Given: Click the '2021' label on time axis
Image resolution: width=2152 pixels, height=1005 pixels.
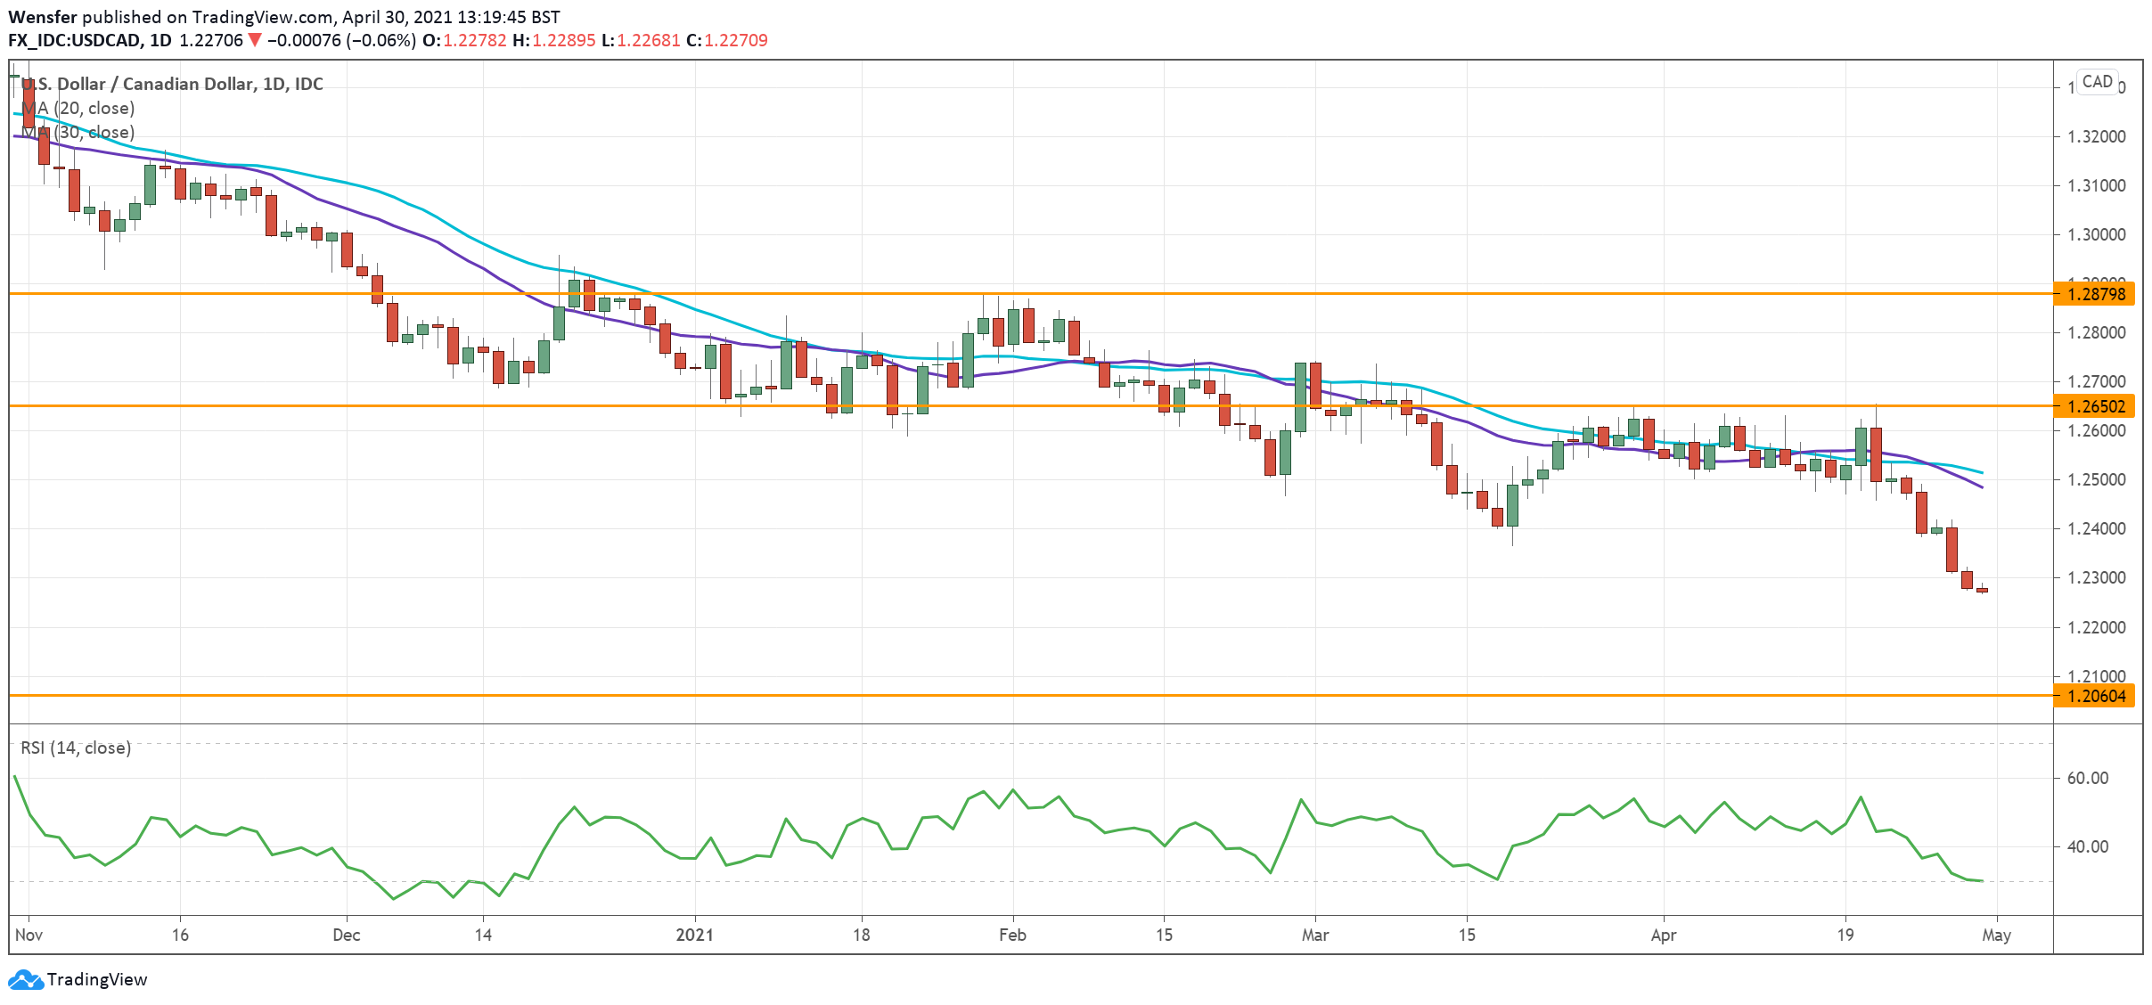Looking at the screenshot, I should click(694, 935).
